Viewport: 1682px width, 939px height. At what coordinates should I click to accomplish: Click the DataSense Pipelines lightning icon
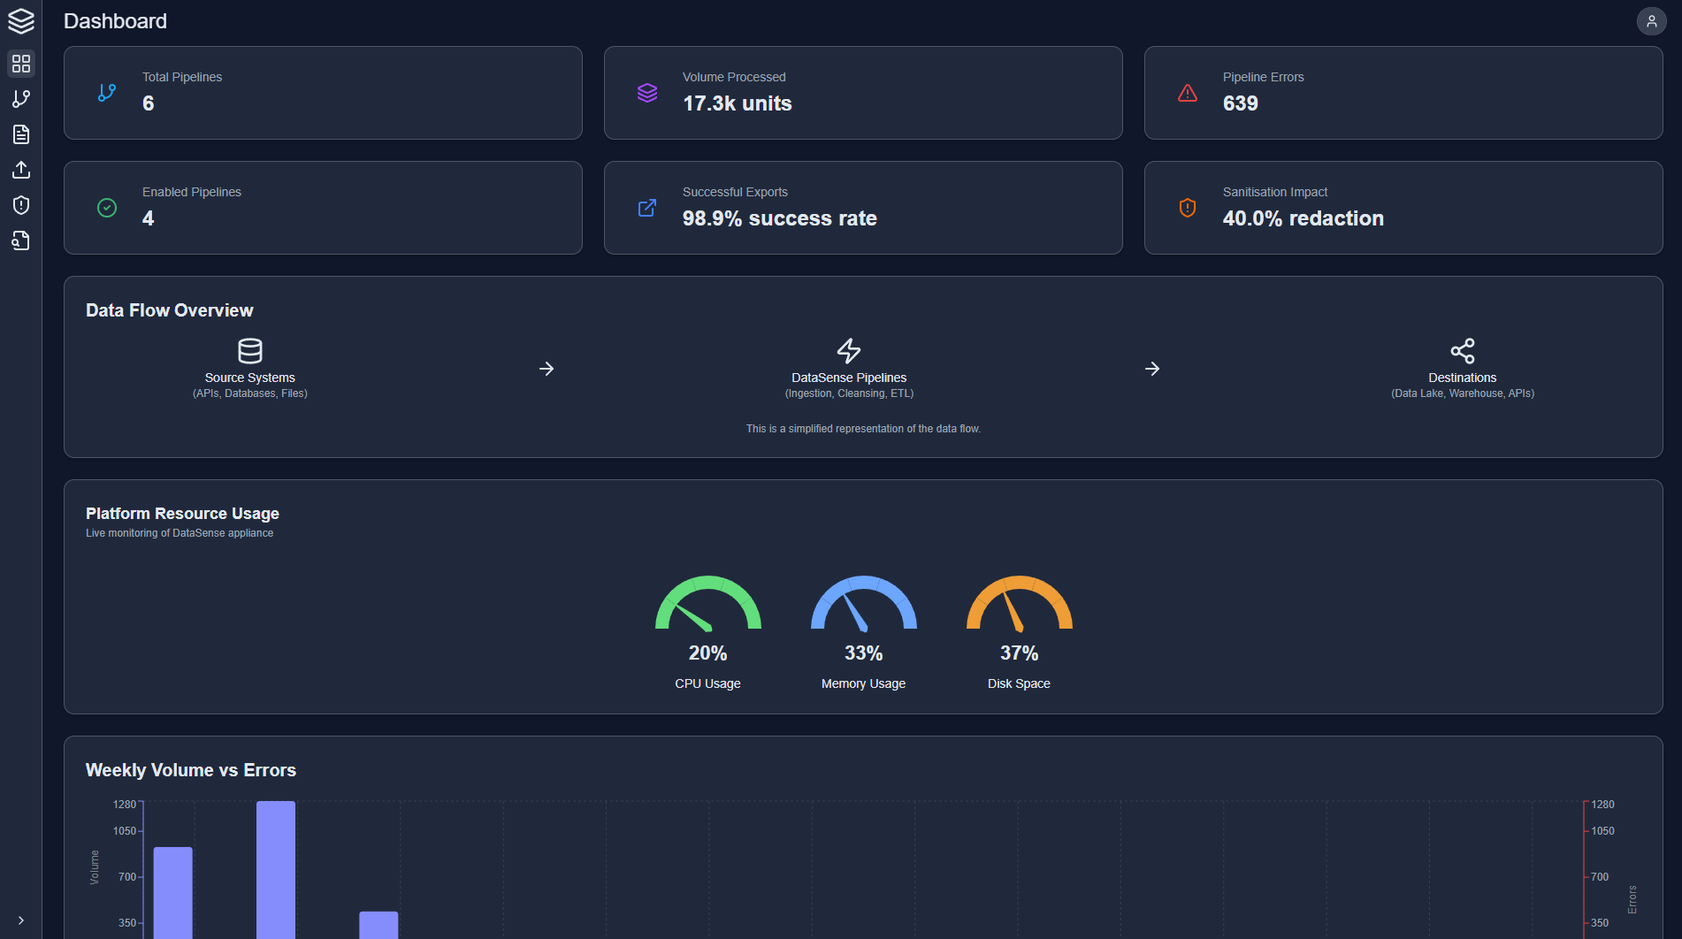[x=848, y=351]
